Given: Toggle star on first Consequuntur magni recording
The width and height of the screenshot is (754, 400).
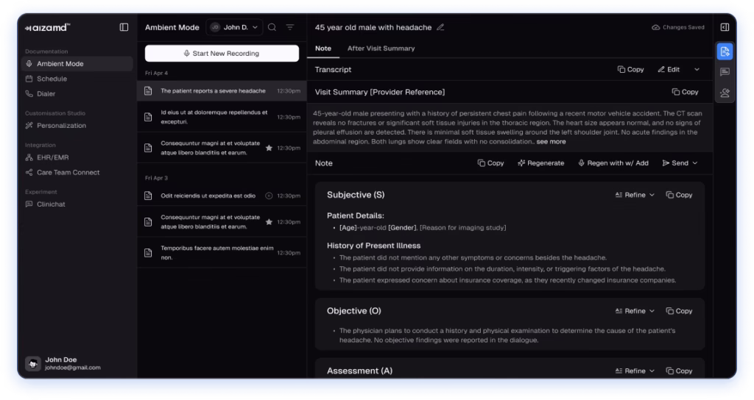Looking at the screenshot, I should (x=269, y=148).
